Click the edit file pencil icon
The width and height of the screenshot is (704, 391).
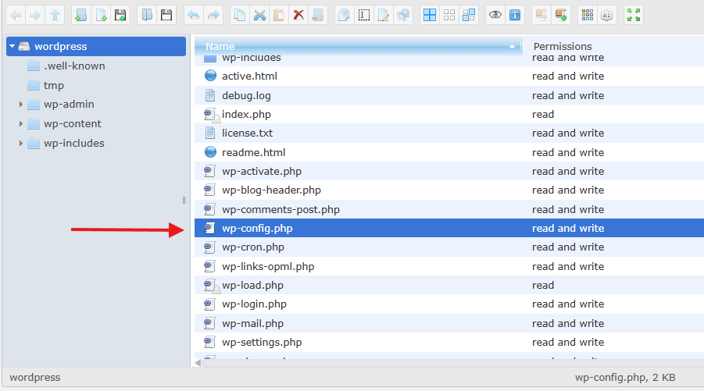click(383, 15)
